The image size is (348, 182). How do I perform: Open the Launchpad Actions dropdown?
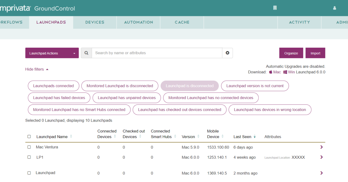(52, 53)
